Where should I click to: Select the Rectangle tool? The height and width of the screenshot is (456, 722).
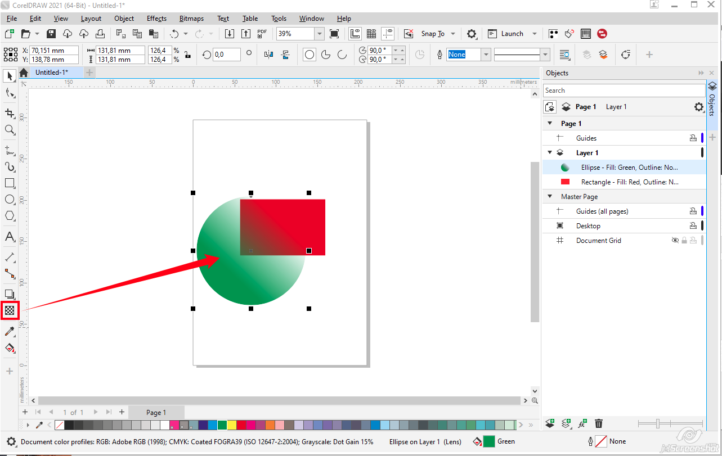pyautogui.click(x=10, y=183)
